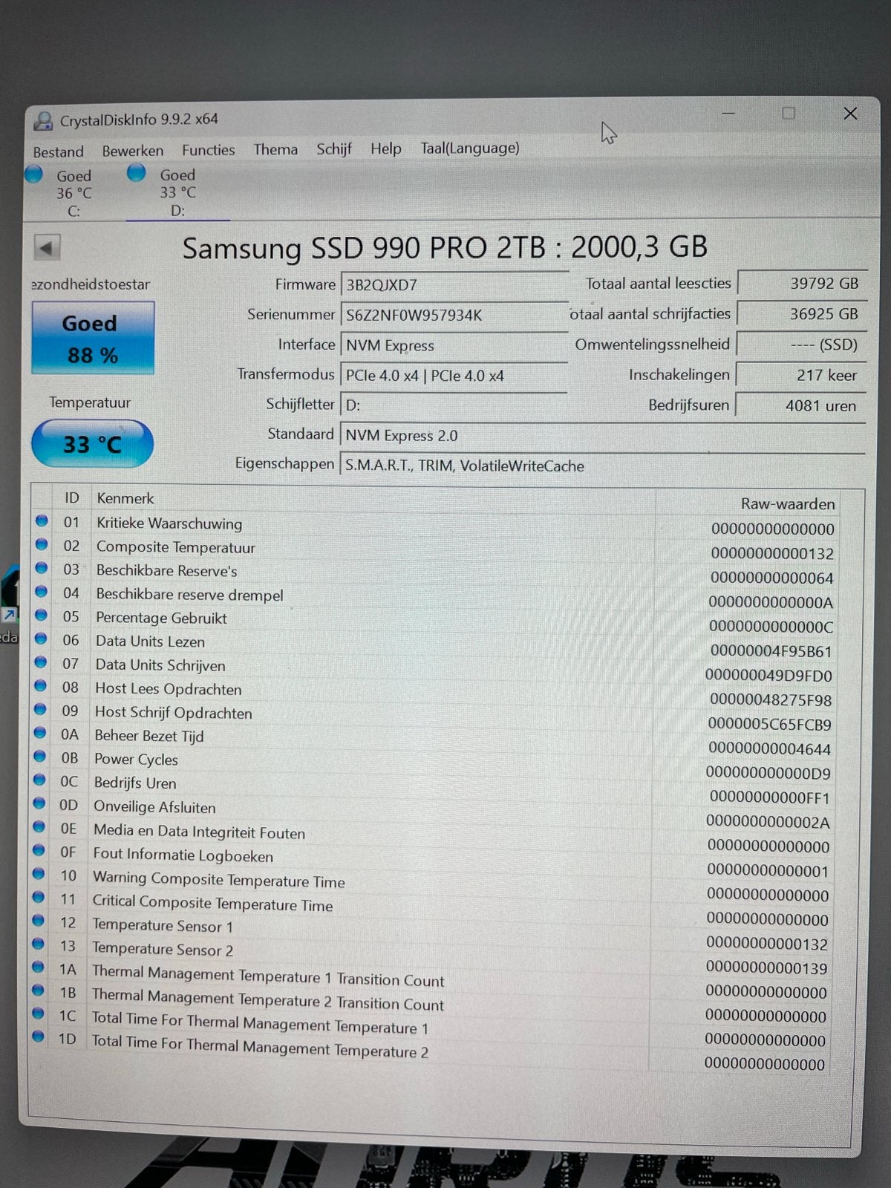This screenshot has width=891, height=1188.
Task: Click the blue status orb for drive C:
Action: coord(34,174)
